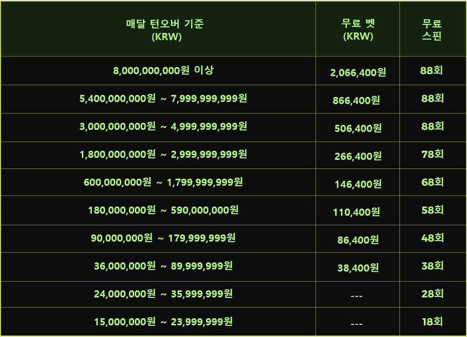Select the 58회 free spin value
This screenshot has width=467, height=337.
point(432,210)
